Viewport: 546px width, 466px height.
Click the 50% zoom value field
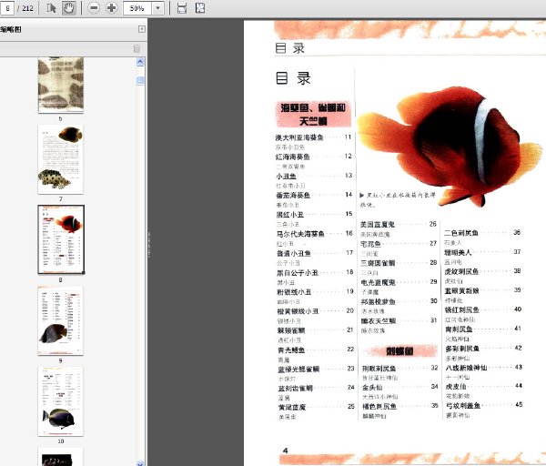pos(137,8)
